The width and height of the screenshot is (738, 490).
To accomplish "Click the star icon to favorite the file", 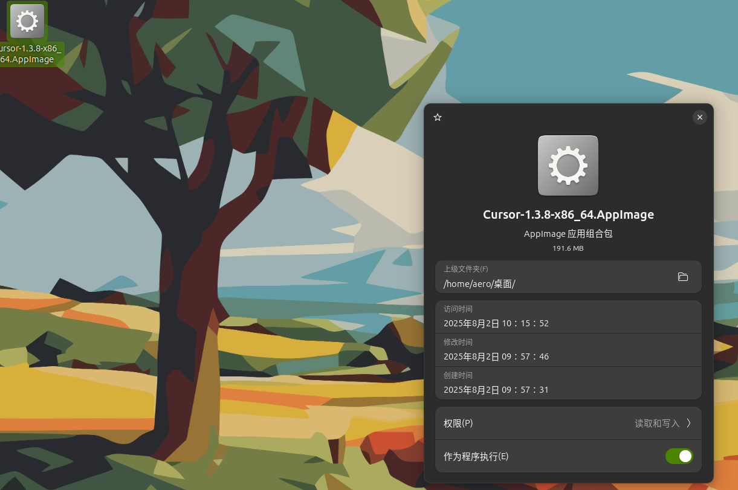I will tap(438, 117).
